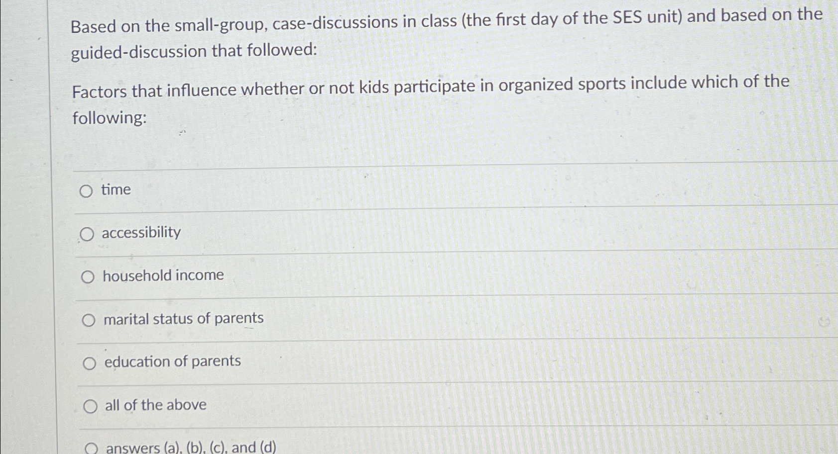Select "answers (a), (b), (c), and (d)"

92,447
